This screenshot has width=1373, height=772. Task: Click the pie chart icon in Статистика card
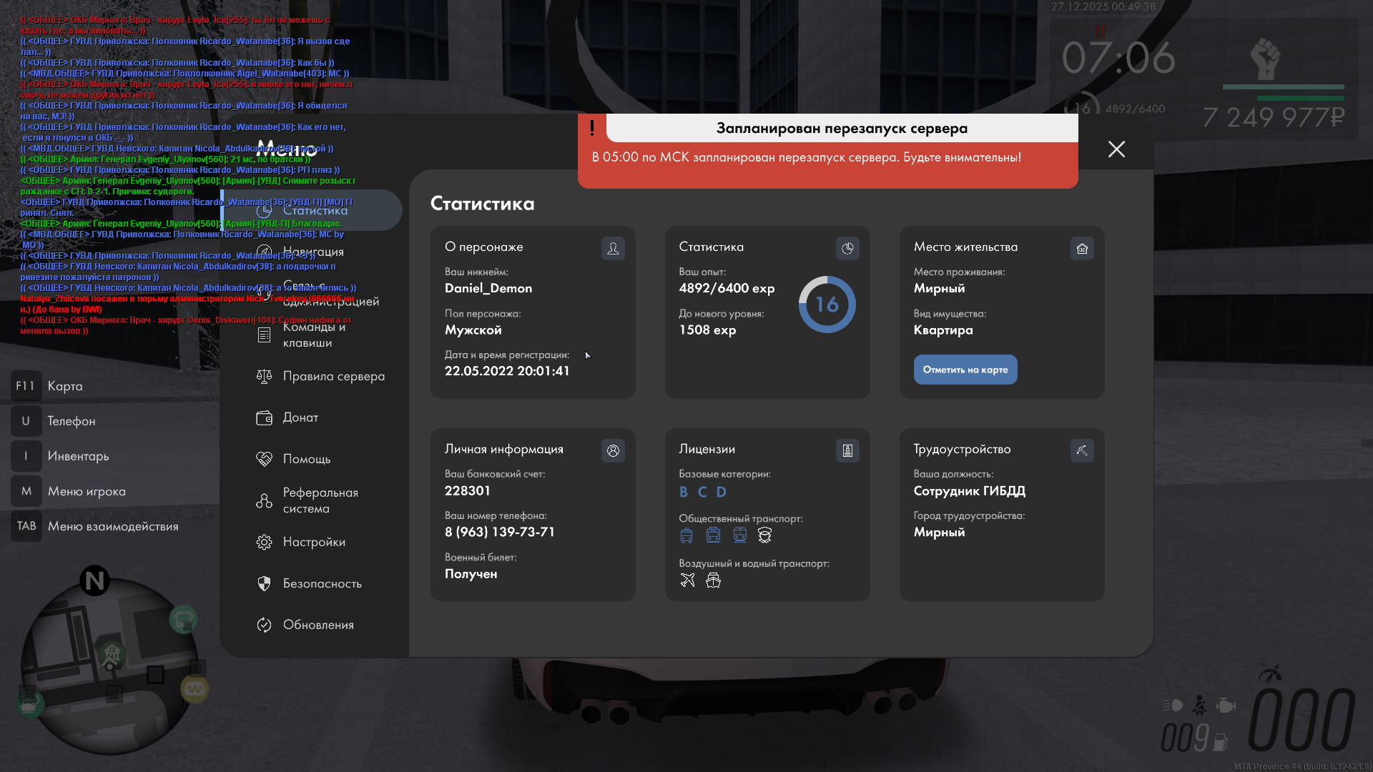point(847,248)
